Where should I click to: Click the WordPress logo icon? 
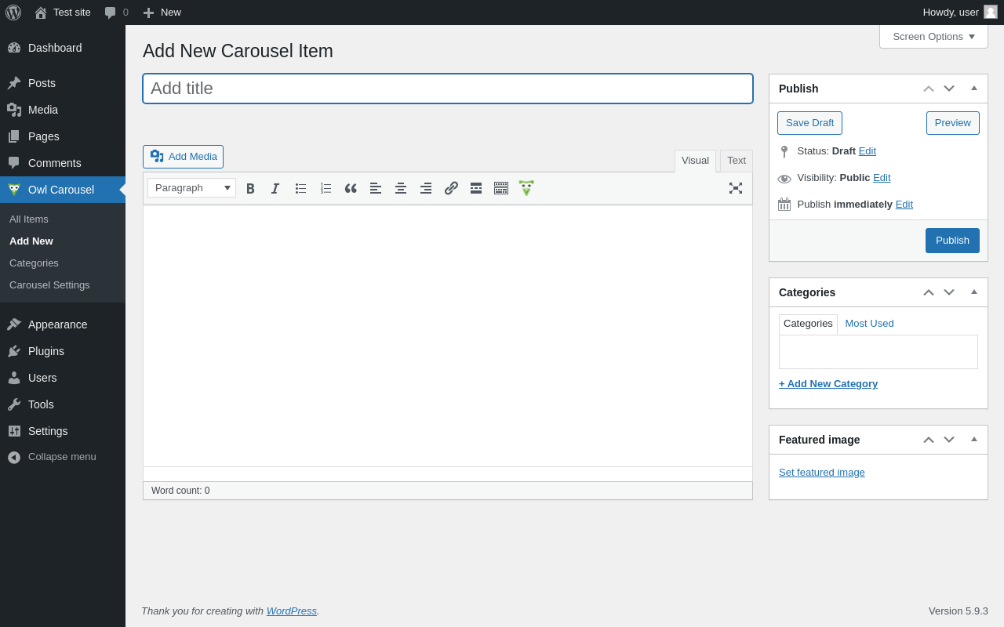[13, 13]
